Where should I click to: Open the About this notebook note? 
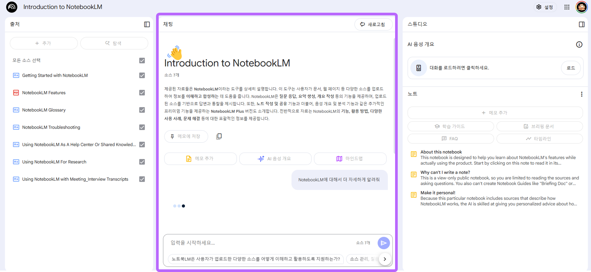(495, 158)
